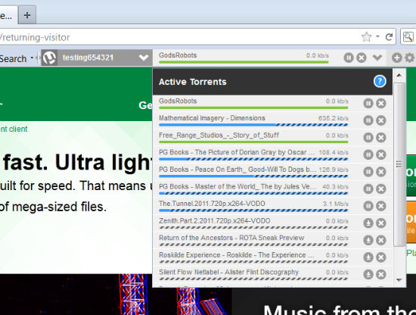The width and height of the screenshot is (416, 315).
Task: Remove Free_Range_Studios Story_of_Stuff torrent
Action: [381, 138]
